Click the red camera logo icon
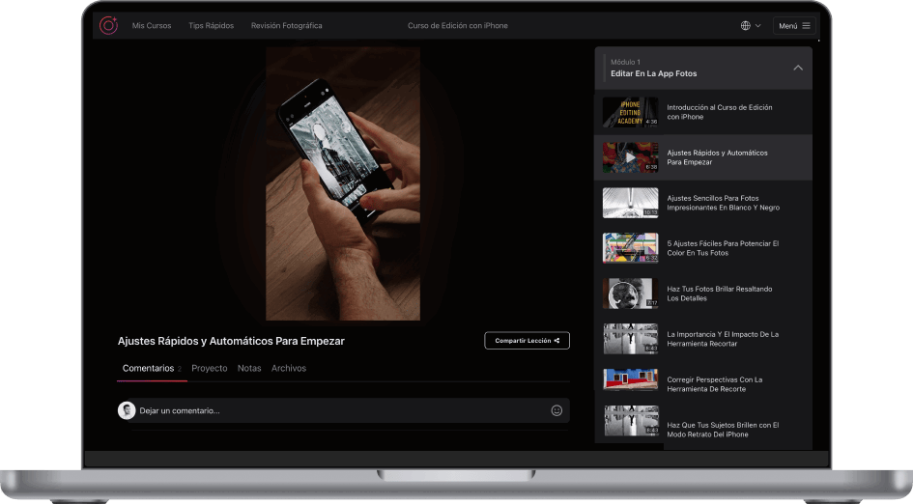Viewport: 913px width, 504px height. pyautogui.click(x=108, y=25)
